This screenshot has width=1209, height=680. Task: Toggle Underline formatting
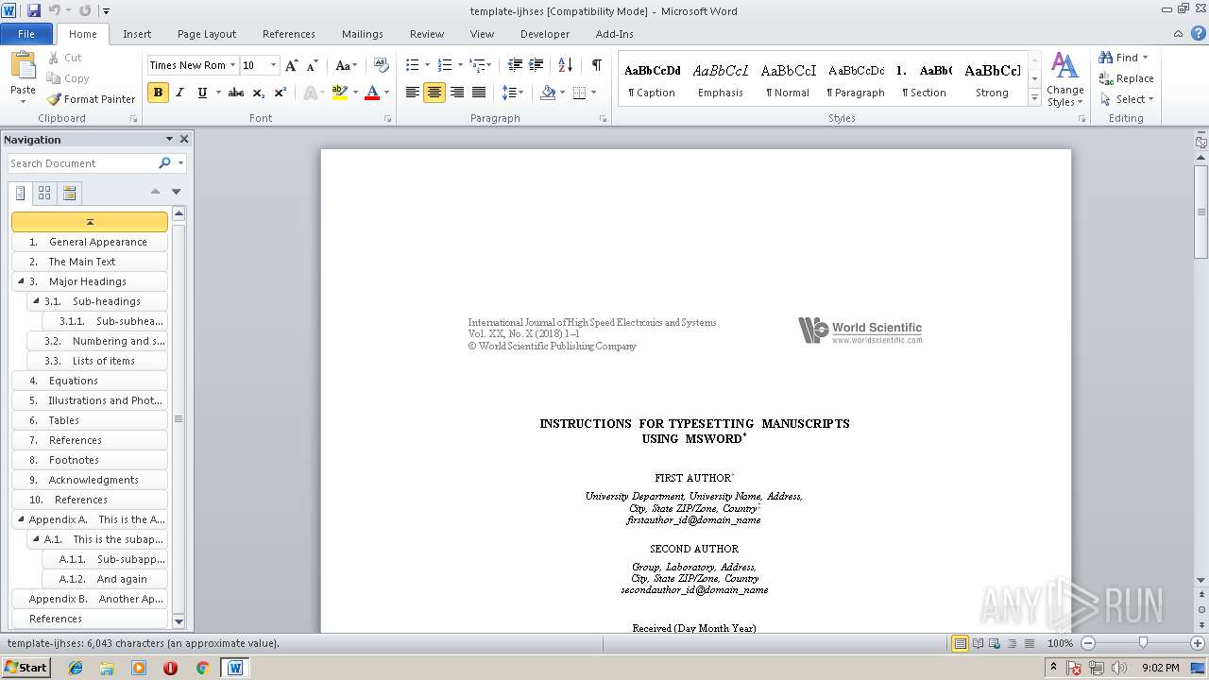(202, 93)
